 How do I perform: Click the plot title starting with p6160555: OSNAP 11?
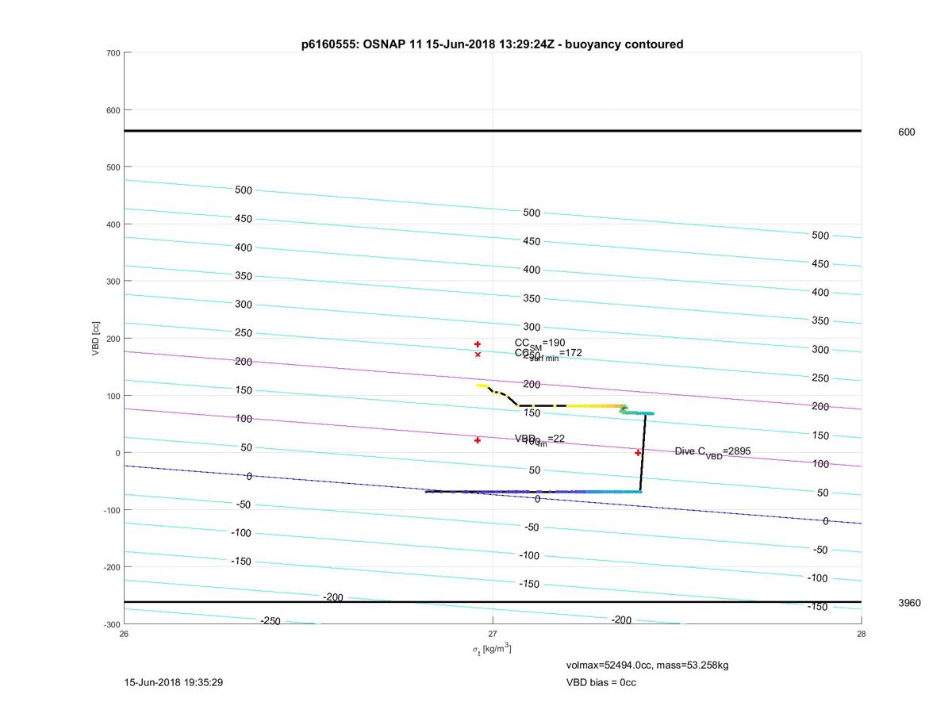coord(492,44)
